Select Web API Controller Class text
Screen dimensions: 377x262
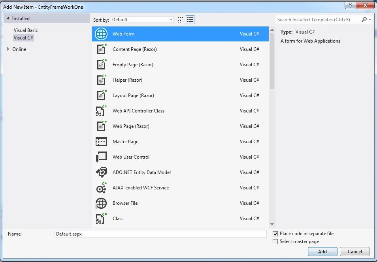(x=138, y=111)
